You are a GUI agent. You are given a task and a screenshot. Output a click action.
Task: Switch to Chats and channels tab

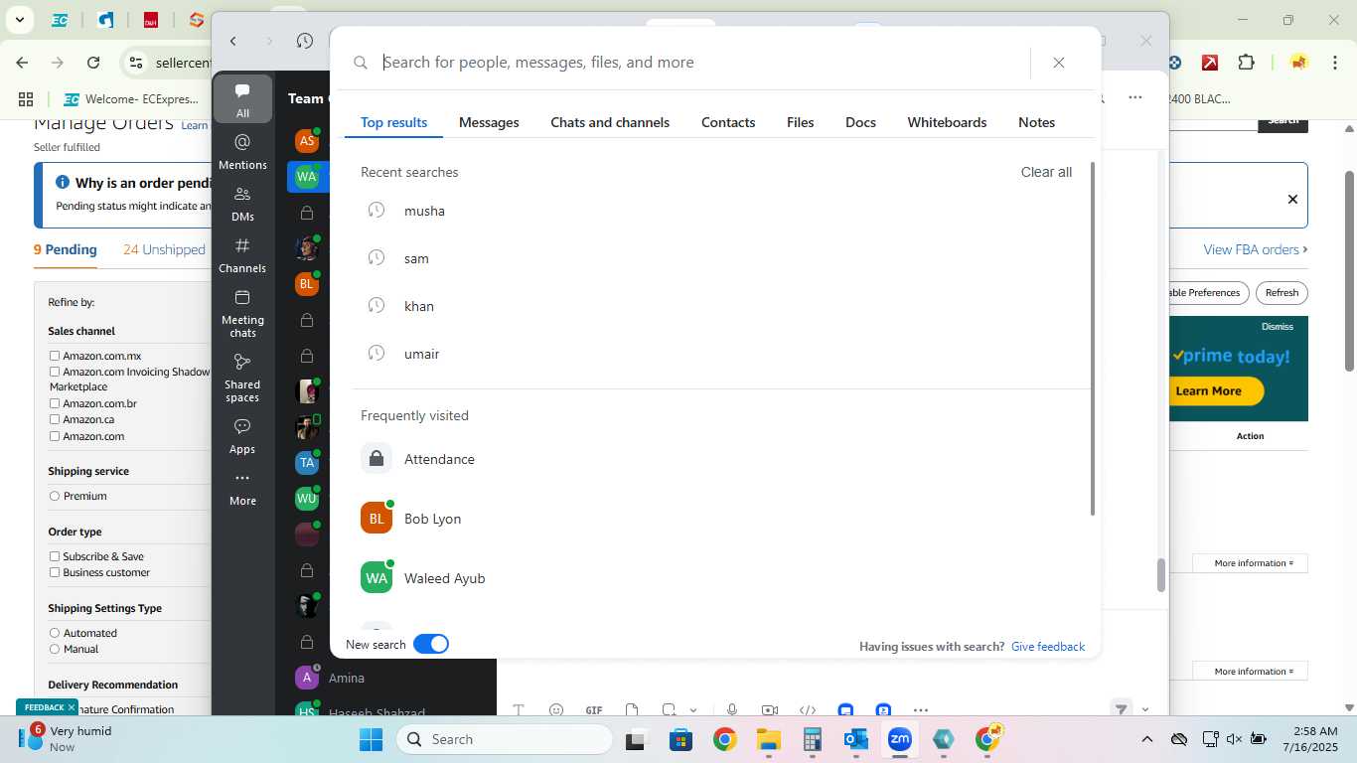[610, 122]
